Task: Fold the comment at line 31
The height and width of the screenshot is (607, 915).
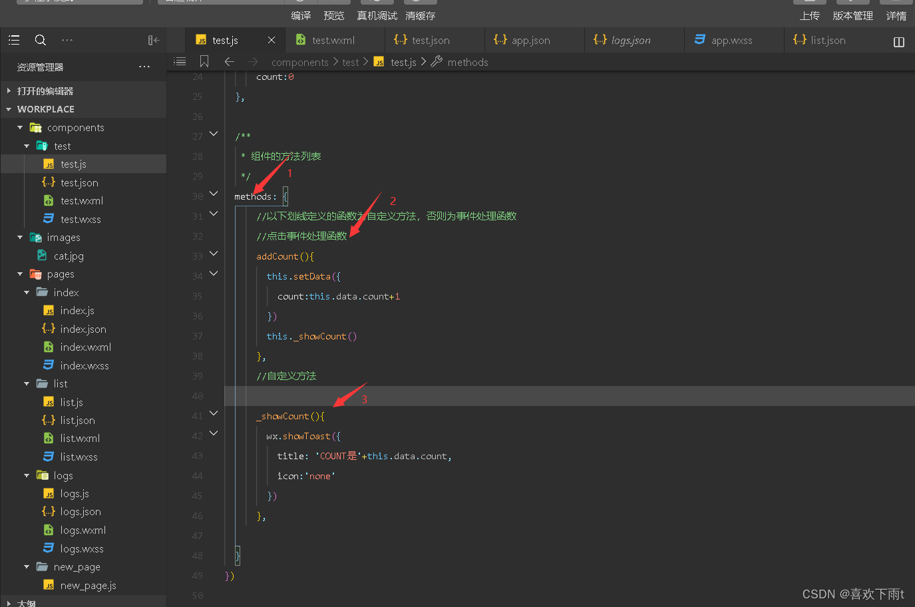Action: pos(214,214)
